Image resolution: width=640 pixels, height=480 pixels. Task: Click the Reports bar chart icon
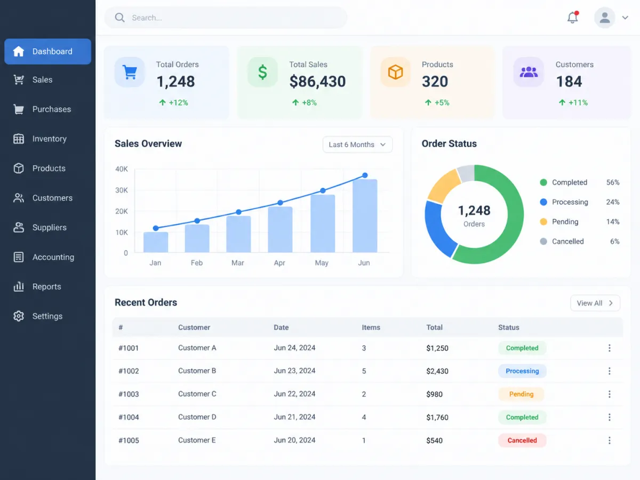coord(19,286)
